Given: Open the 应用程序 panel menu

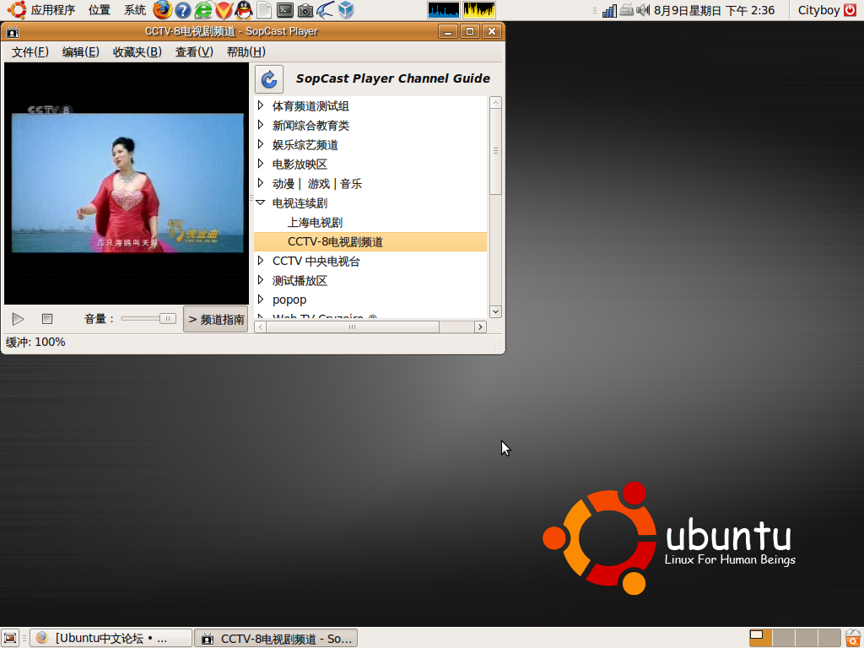Looking at the screenshot, I should pos(53,10).
